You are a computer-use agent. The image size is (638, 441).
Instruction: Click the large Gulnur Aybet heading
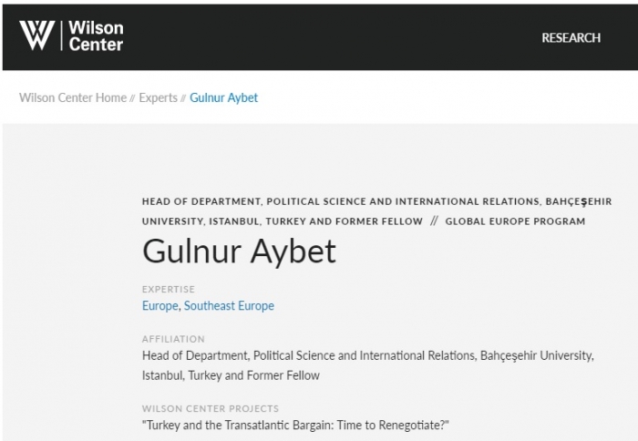(239, 251)
